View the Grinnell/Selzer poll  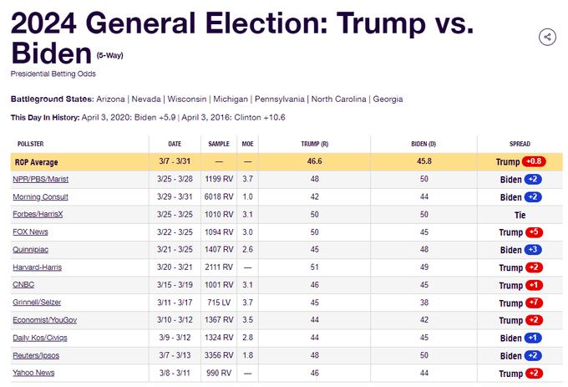tap(37, 303)
